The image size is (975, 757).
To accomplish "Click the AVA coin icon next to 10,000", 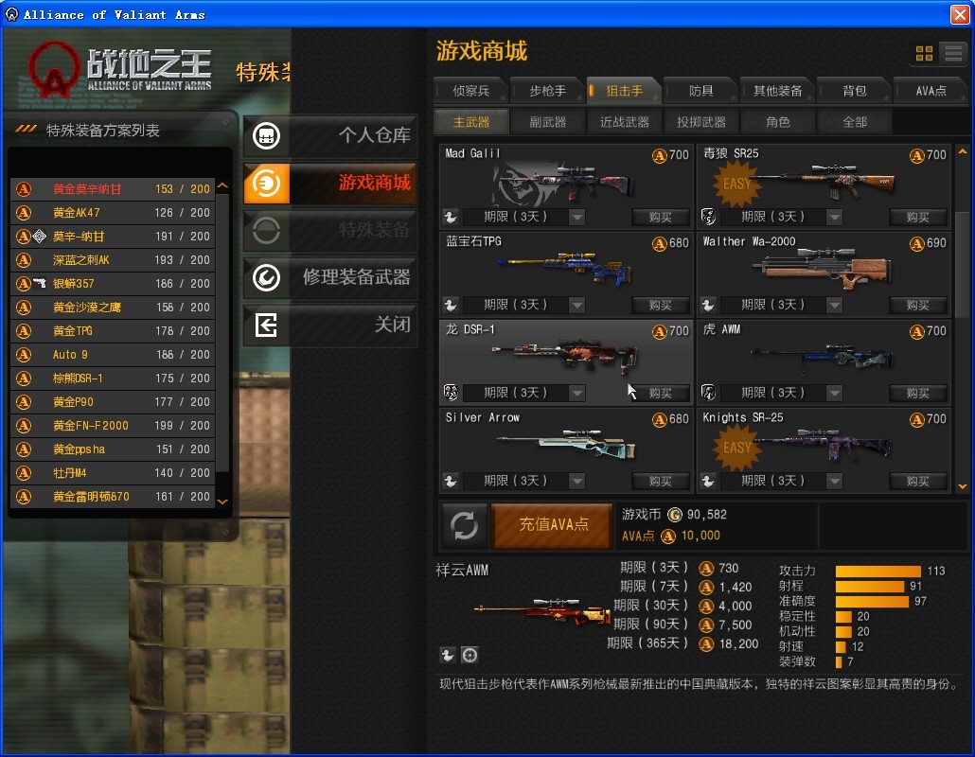I will [x=668, y=537].
